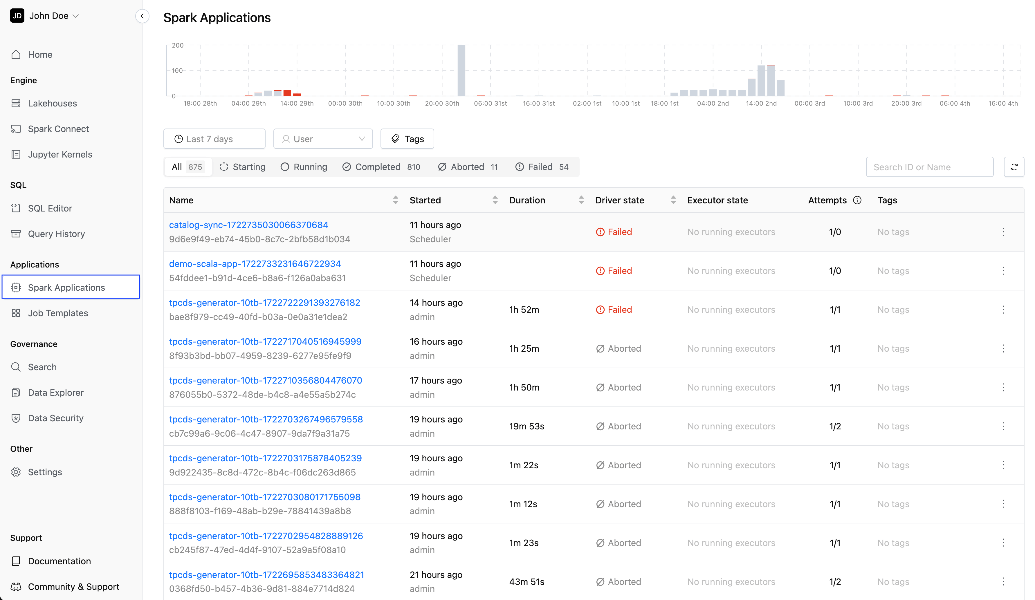Open more actions for catalog-sync row
The width and height of the screenshot is (1035, 600).
[x=1003, y=232]
